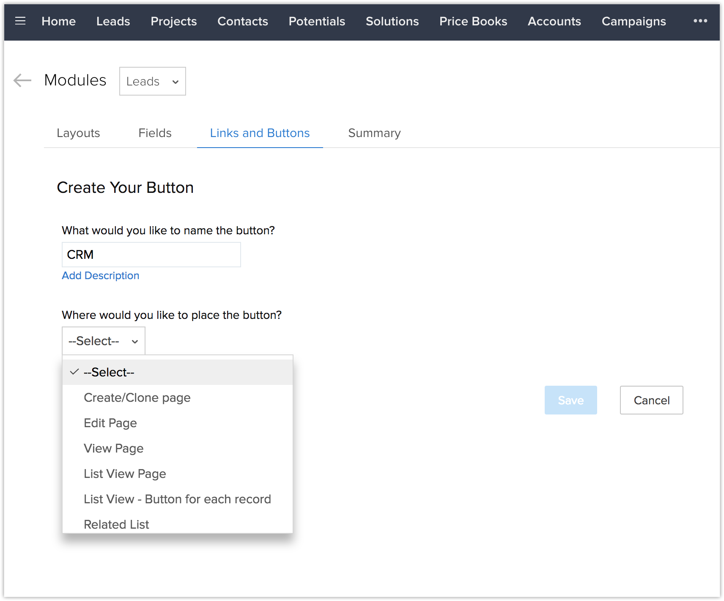Image resolution: width=724 pixels, height=601 pixels.
Task: Go to the Summary tab
Action: point(374,133)
